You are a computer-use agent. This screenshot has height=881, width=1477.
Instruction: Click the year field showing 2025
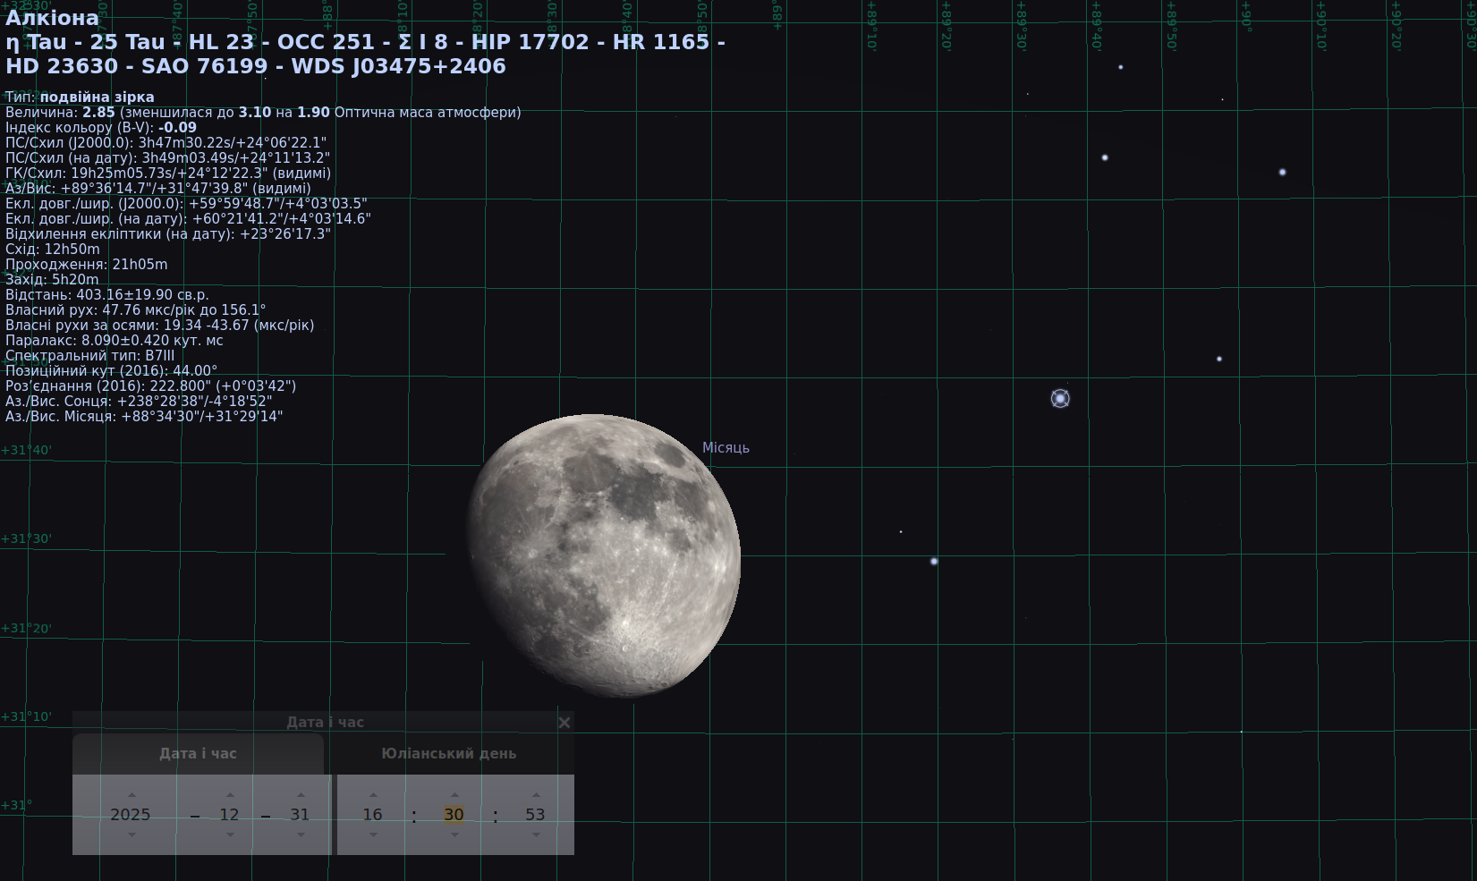[131, 815]
